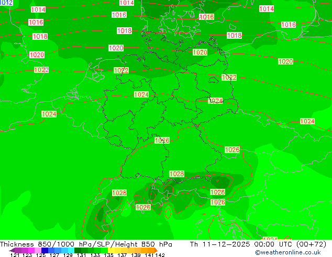Viewport: 332px width, 257px height.
Task: Pick the magenta swatch in the thickness legend
Action: 31,250
